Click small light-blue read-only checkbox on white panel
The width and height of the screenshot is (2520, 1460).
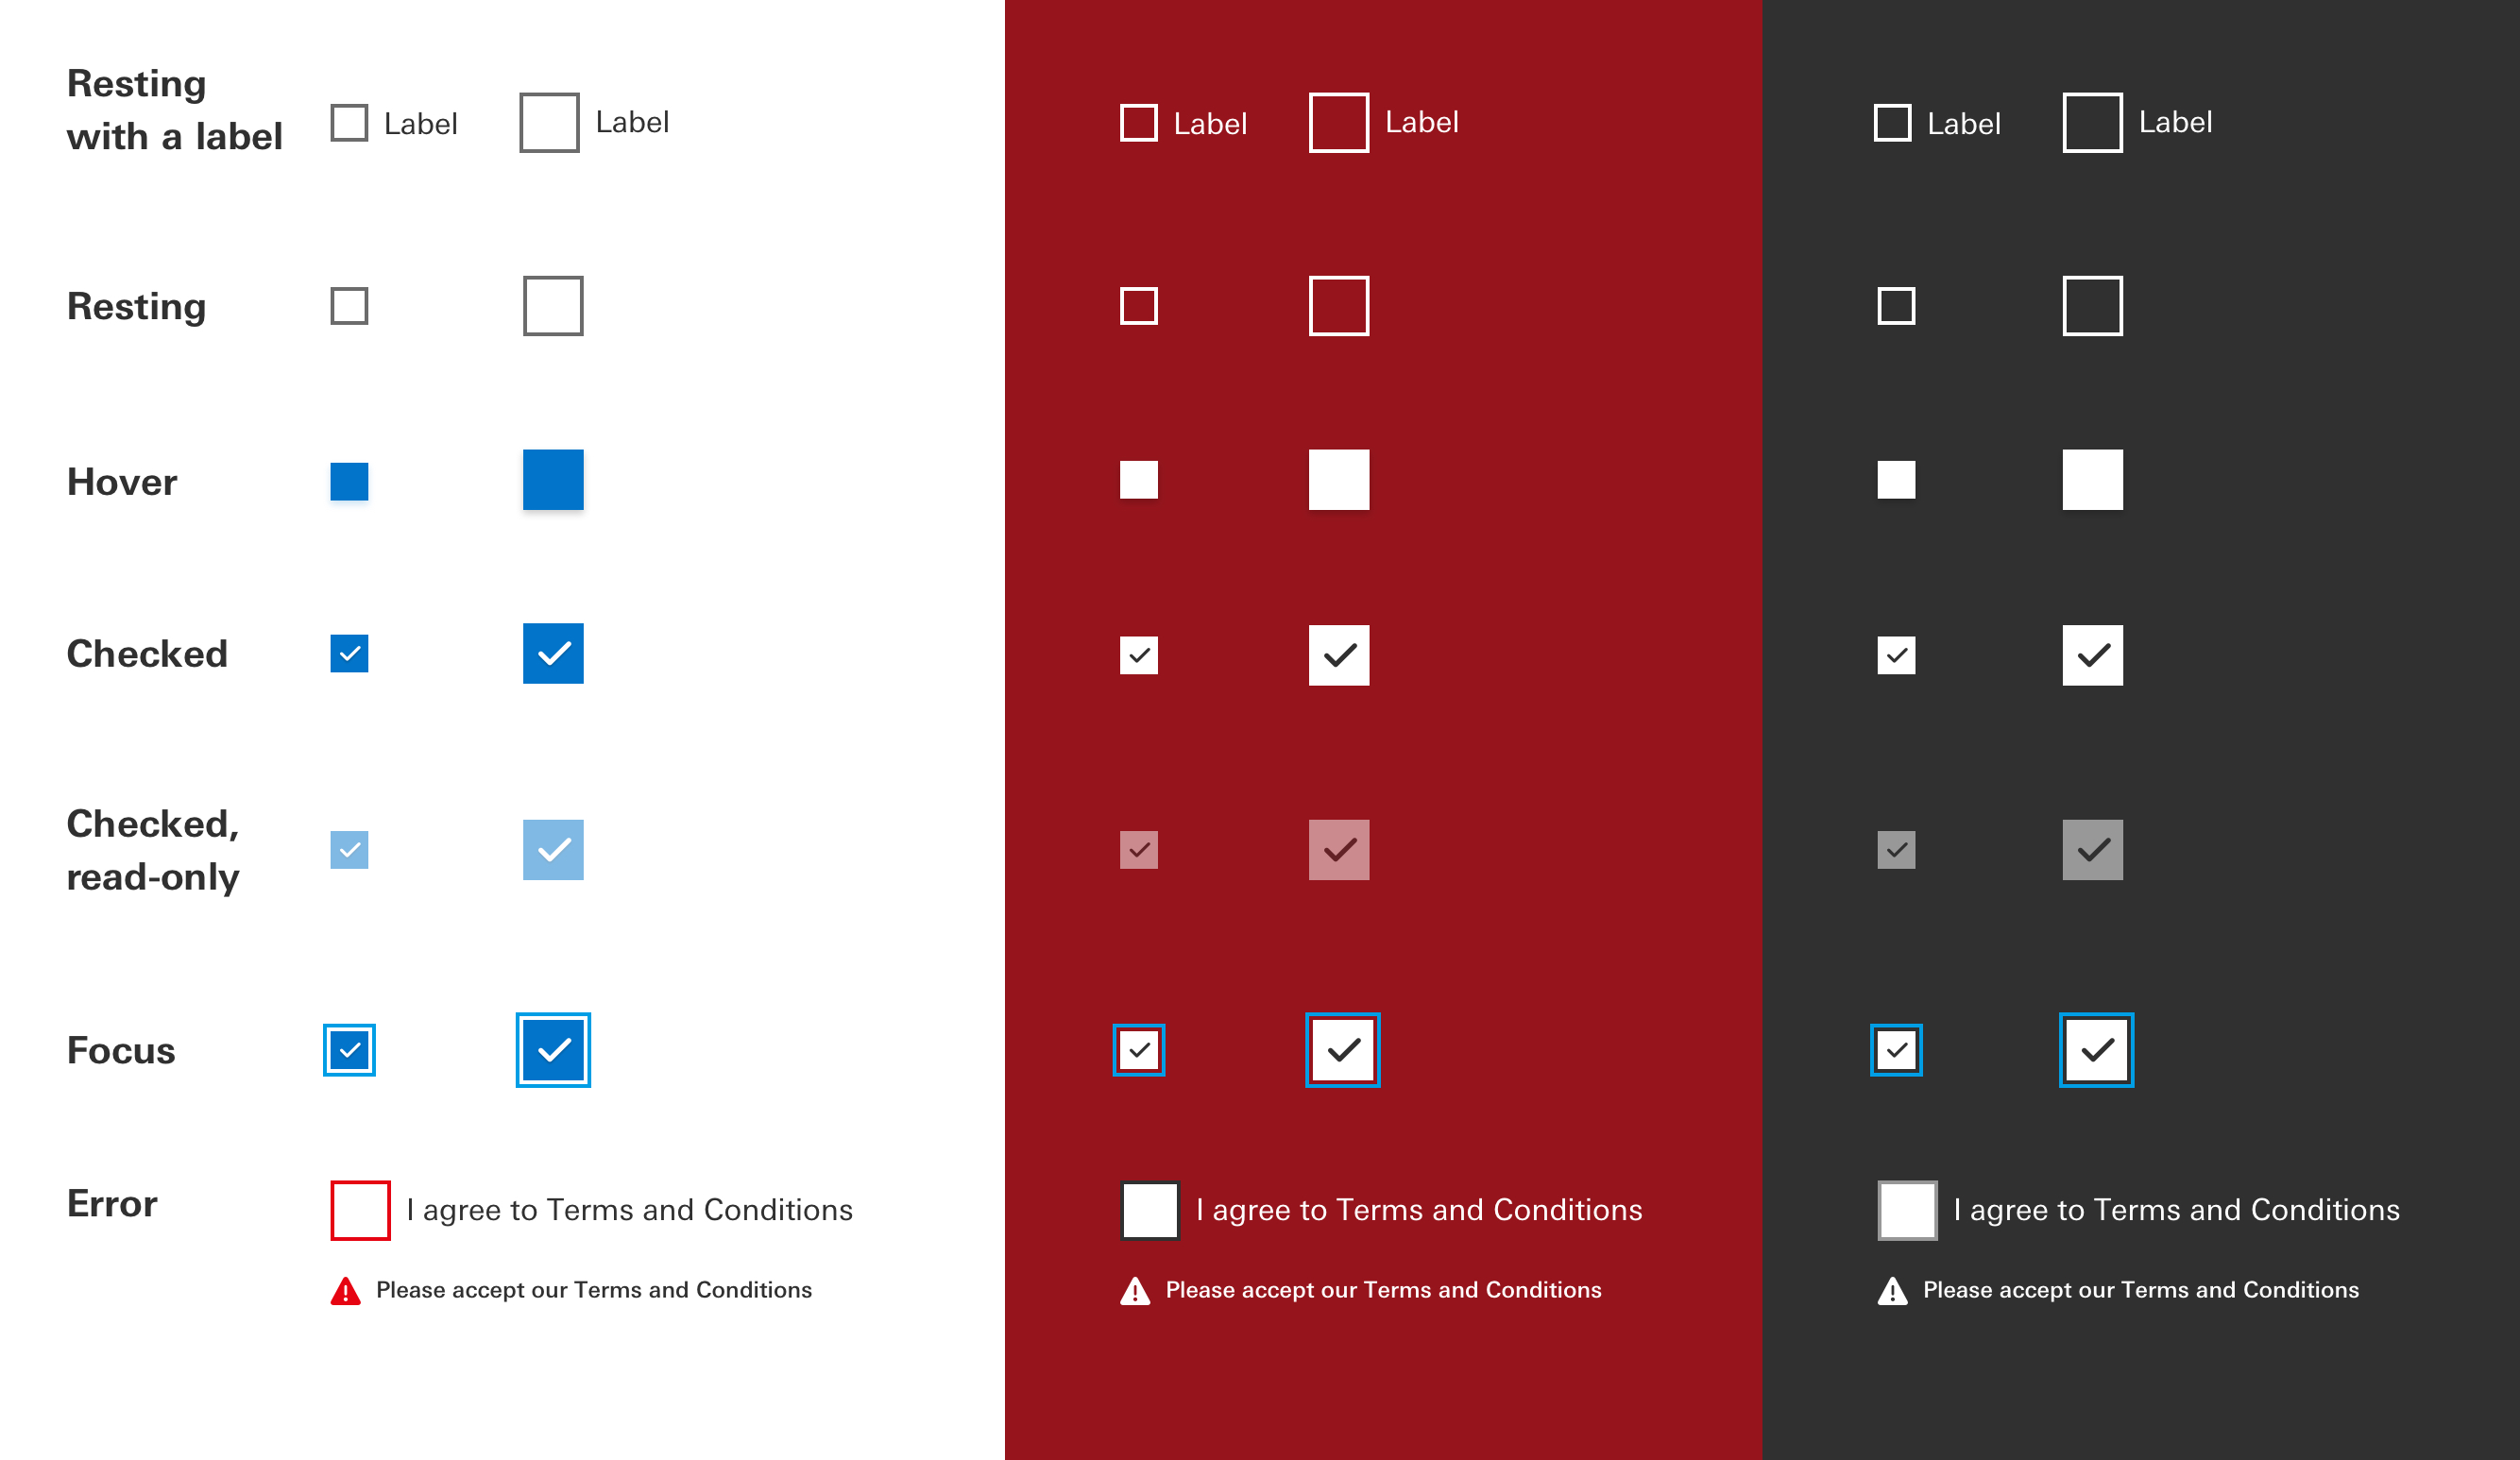[349, 850]
